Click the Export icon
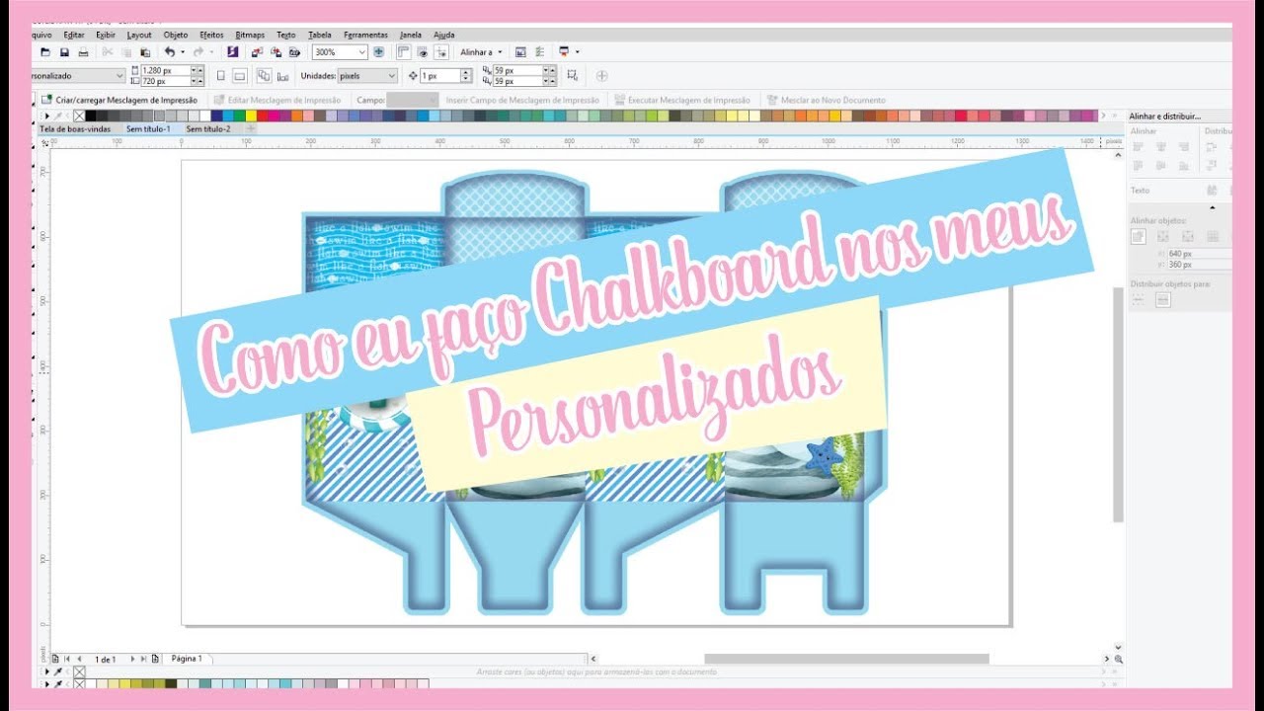The height and width of the screenshot is (711, 1264). tap(276, 52)
